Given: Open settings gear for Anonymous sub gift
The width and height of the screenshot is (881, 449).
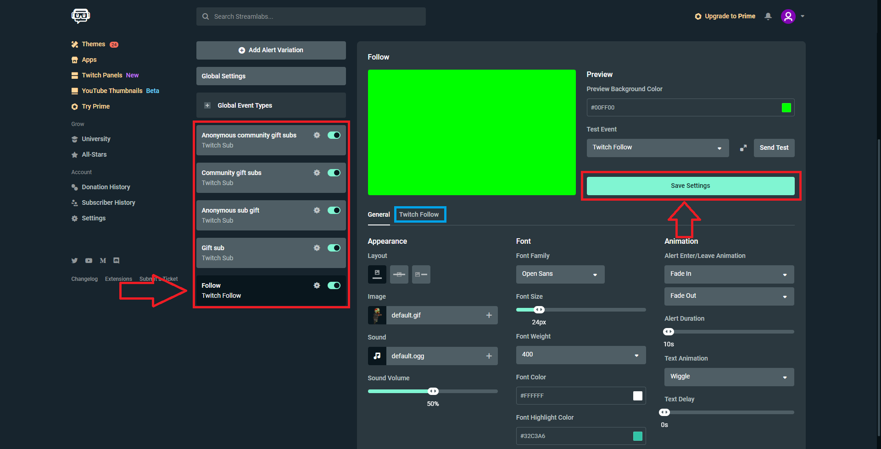Looking at the screenshot, I should tap(317, 210).
